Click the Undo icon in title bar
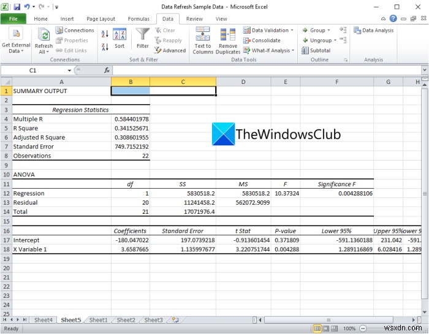429x334 pixels. click(x=27, y=7)
